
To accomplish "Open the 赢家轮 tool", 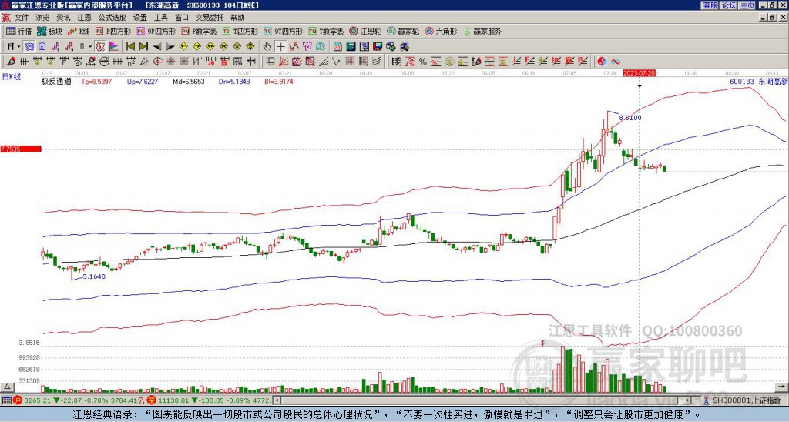I will (x=403, y=31).
